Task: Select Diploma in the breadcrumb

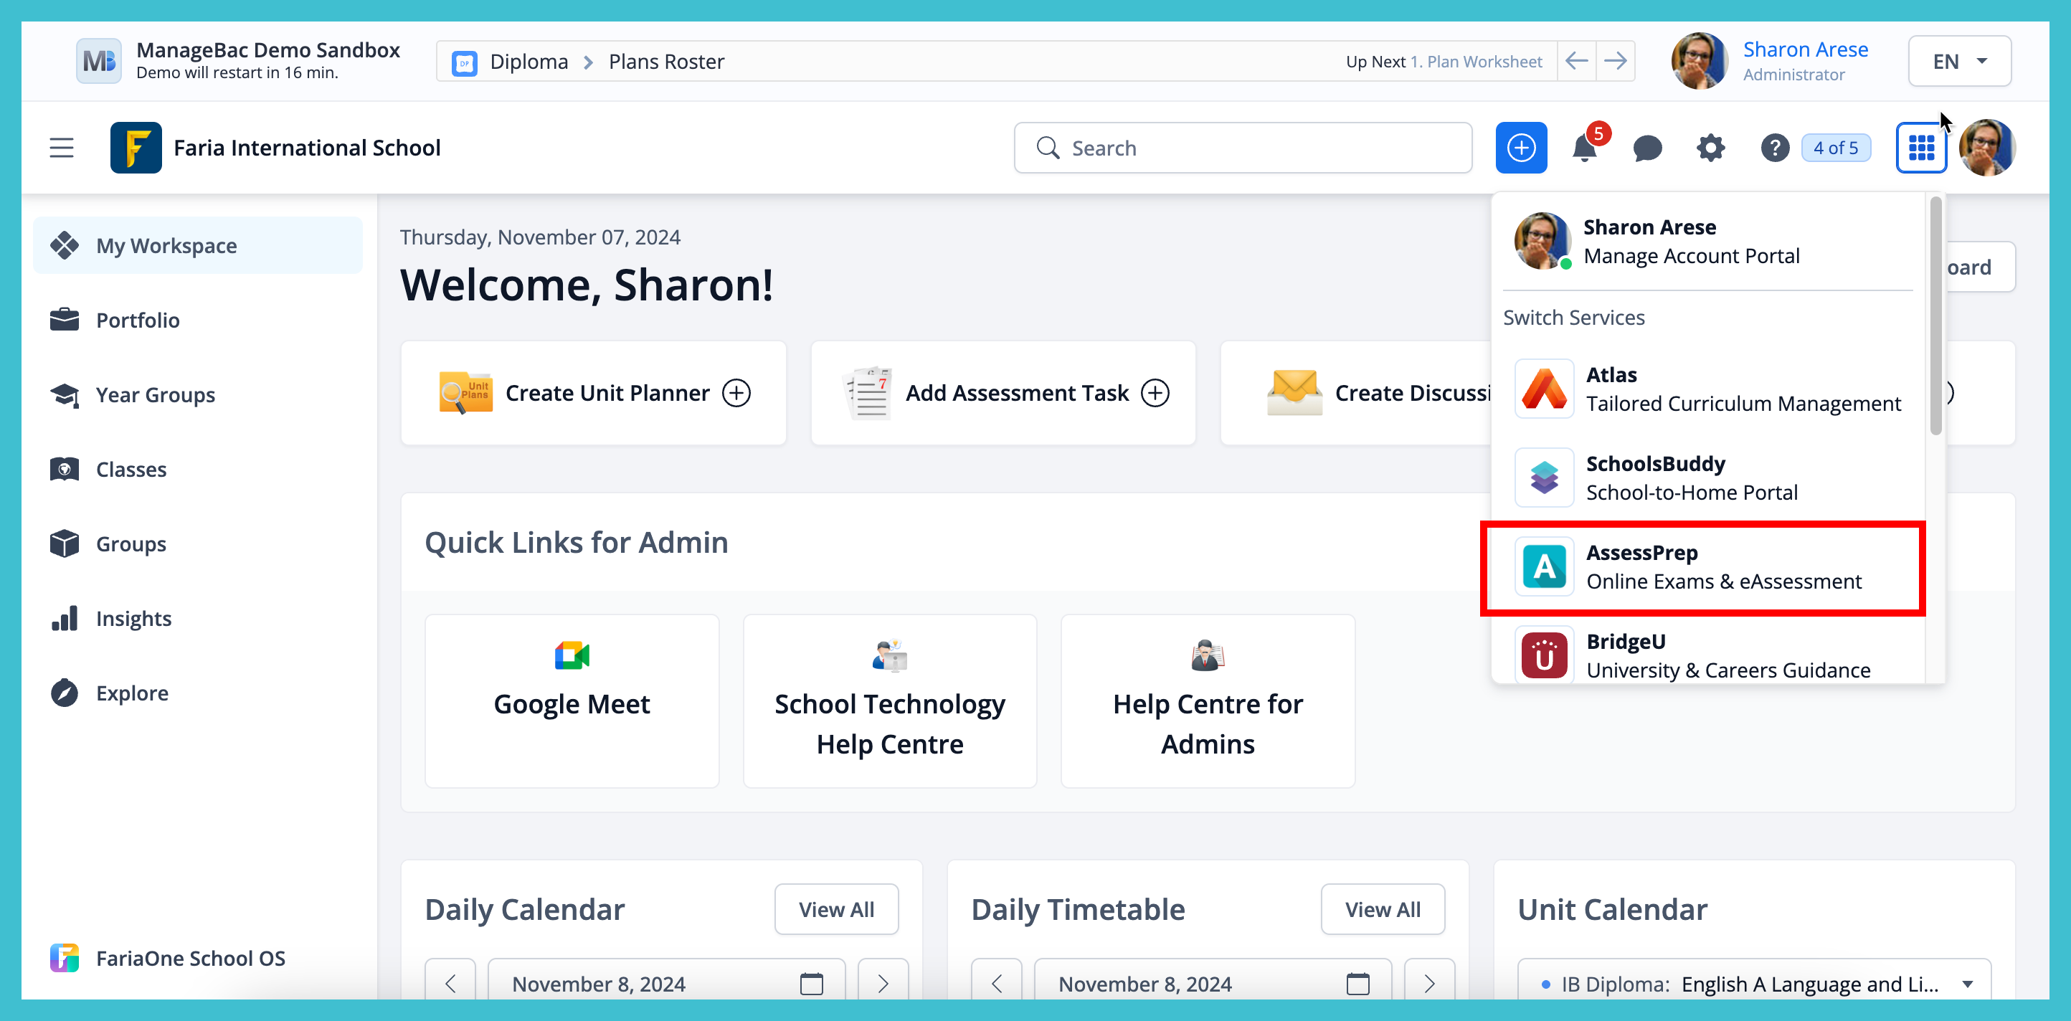Action: point(529,60)
